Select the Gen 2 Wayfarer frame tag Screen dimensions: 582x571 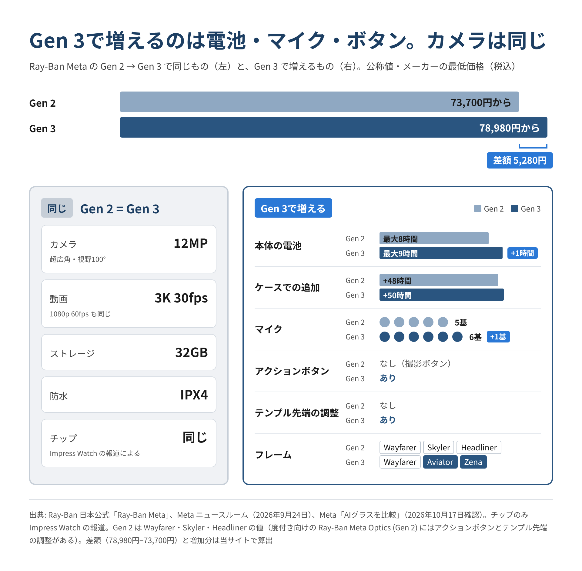[400, 447]
